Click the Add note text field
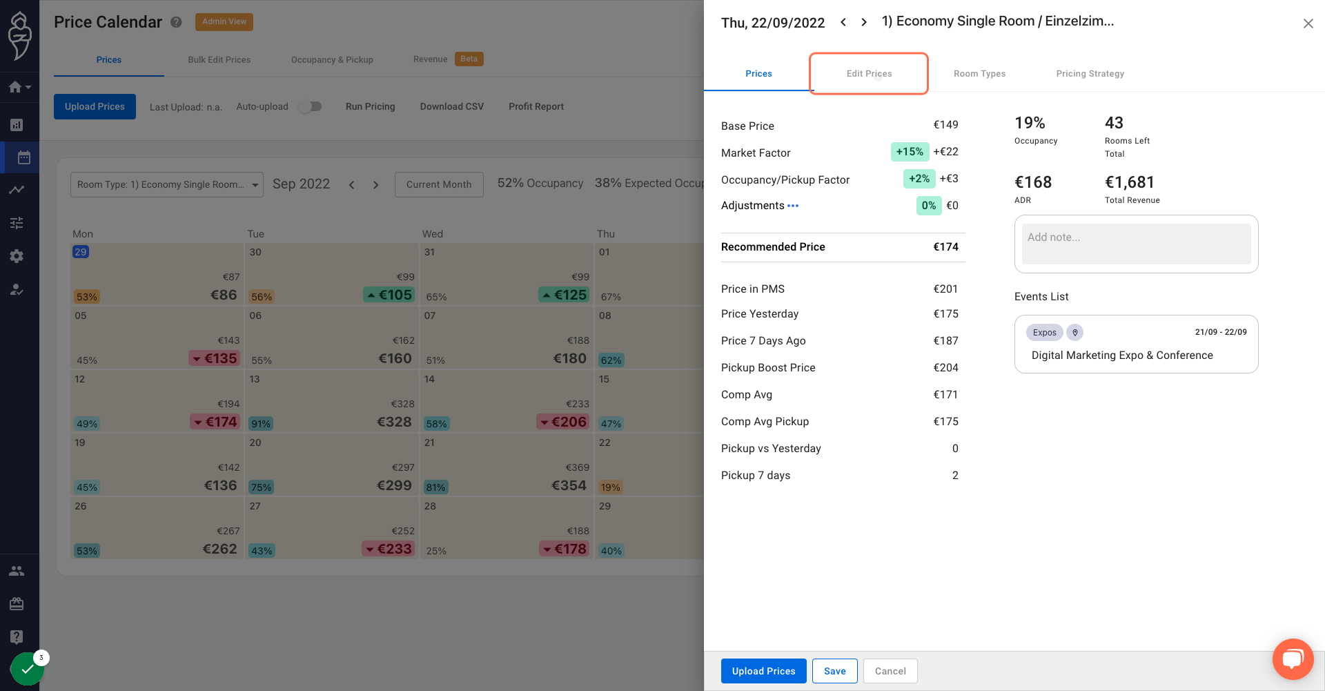This screenshot has width=1325, height=691. click(x=1136, y=244)
